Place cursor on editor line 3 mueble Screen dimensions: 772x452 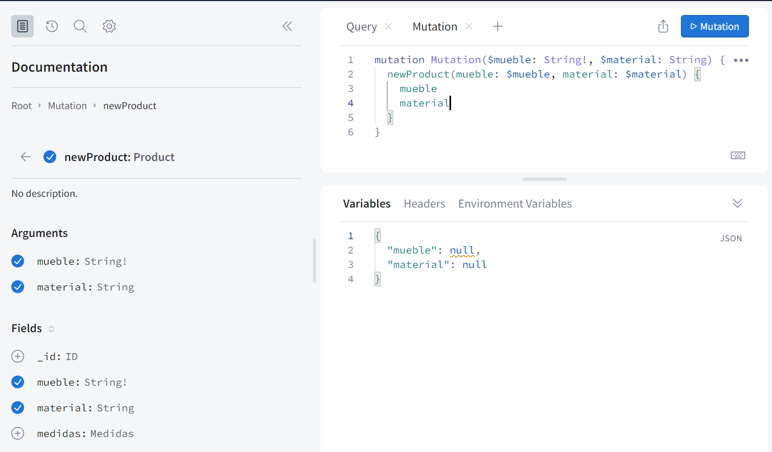(x=418, y=89)
